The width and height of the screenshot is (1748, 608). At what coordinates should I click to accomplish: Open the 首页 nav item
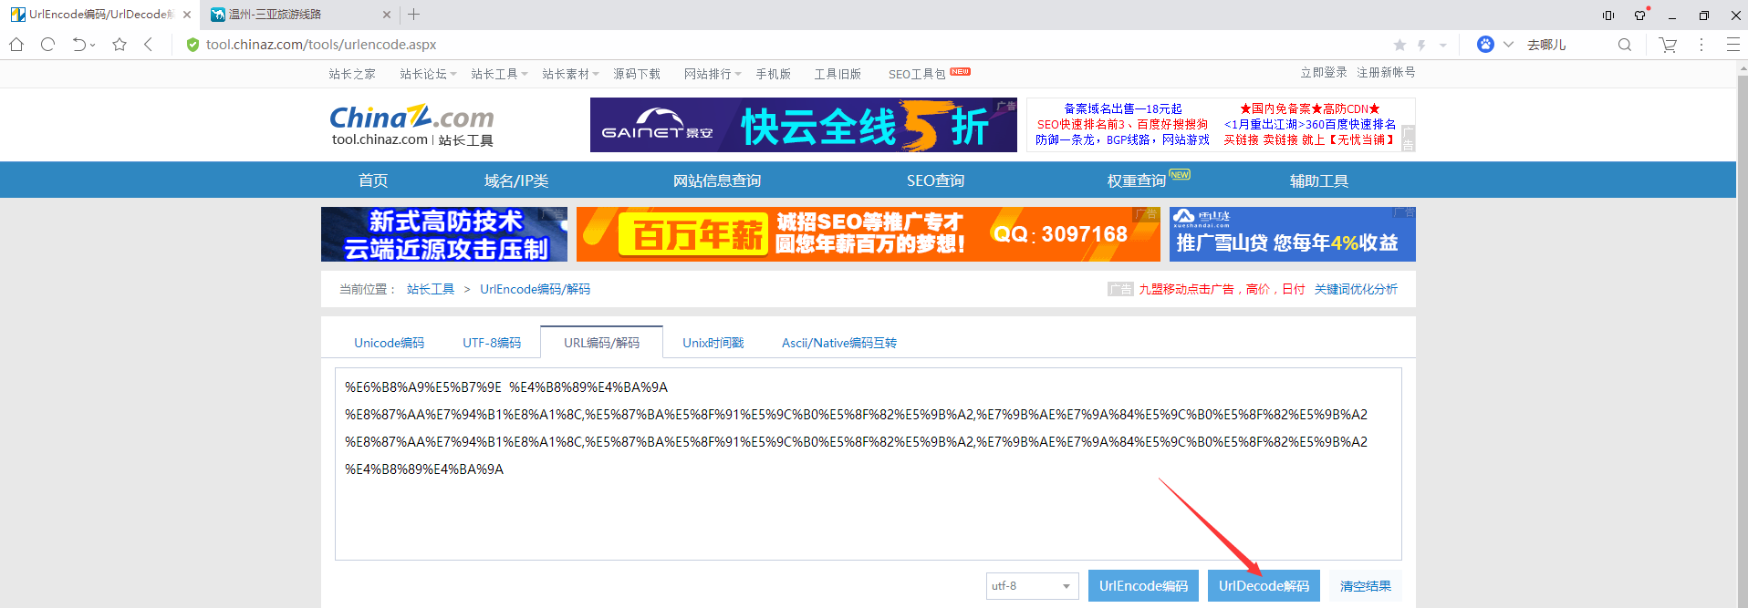[x=373, y=180]
